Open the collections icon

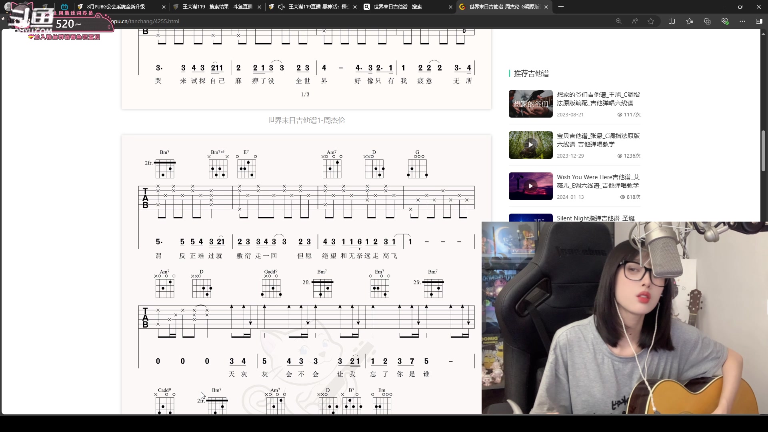click(707, 21)
